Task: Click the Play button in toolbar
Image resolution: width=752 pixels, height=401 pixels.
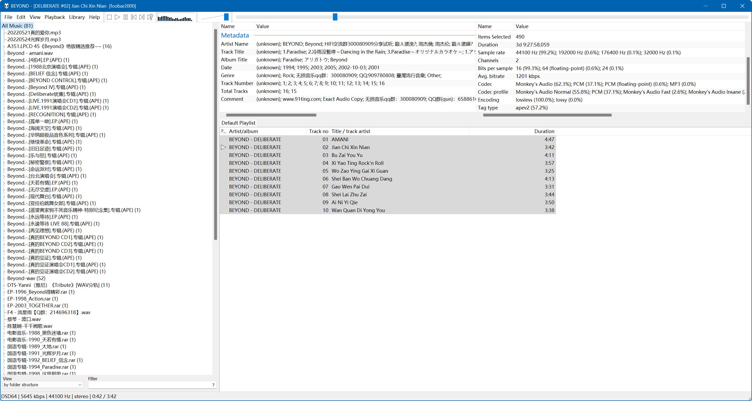Action: click(x=117, y=17)
